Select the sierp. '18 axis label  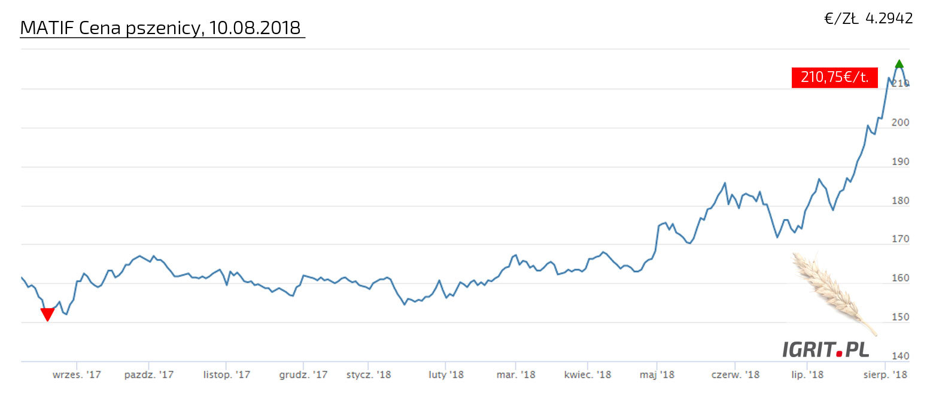tap(886, 375)
